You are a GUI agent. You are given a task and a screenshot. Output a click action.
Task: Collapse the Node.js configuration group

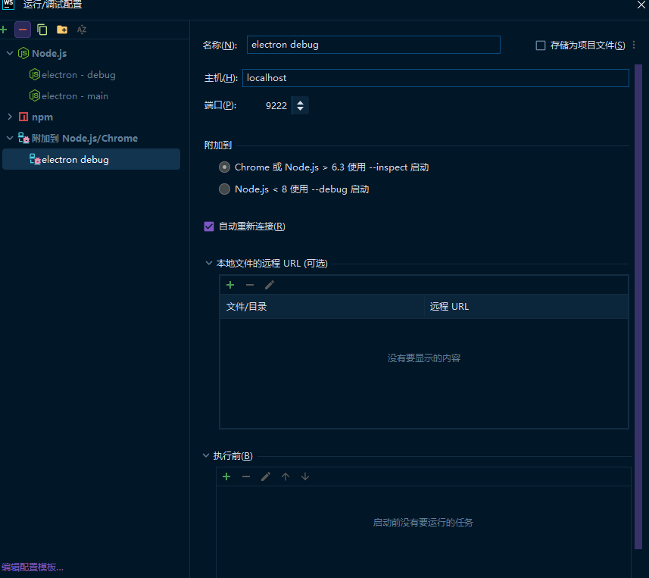10,54
